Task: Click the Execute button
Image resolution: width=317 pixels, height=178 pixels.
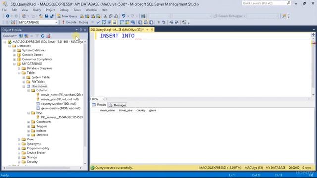Action: [x=69, y=22]
